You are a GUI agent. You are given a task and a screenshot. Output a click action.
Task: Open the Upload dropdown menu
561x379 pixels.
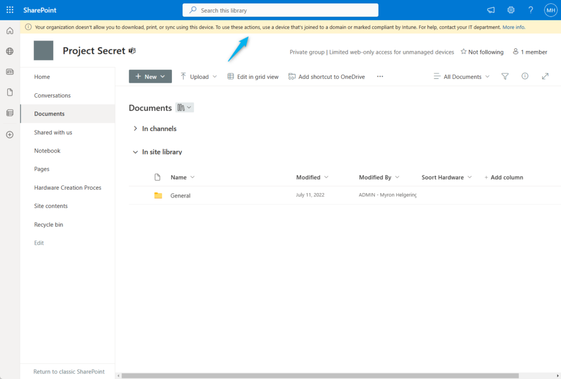click(x=214, y=76)
